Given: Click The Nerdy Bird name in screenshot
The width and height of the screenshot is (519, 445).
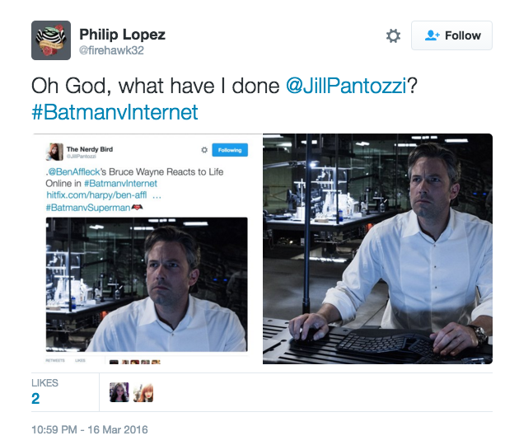Looking at the screenshot, I should (90, 149).
